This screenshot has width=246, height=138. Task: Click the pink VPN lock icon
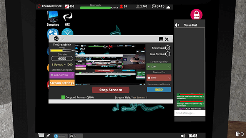tap(196, 15)
